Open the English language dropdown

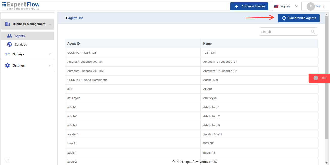coord(286,6)
